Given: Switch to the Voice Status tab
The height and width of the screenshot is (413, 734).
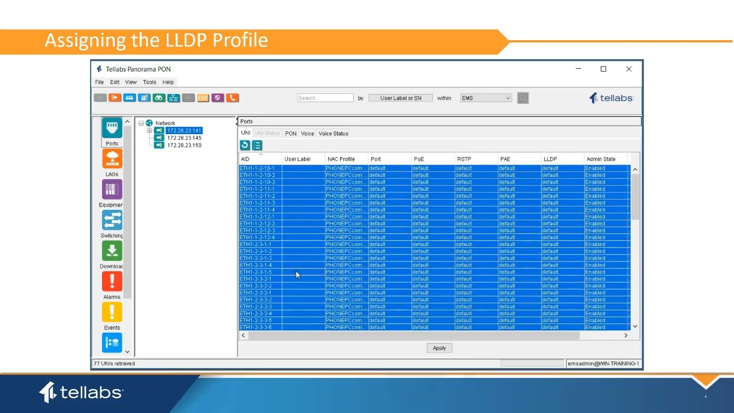Looking at the screenshot, I should point(333,134).
